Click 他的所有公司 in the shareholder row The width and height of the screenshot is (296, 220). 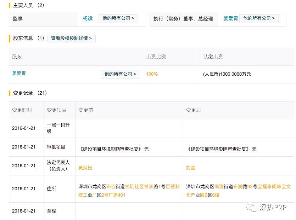(x=120, y=74)
